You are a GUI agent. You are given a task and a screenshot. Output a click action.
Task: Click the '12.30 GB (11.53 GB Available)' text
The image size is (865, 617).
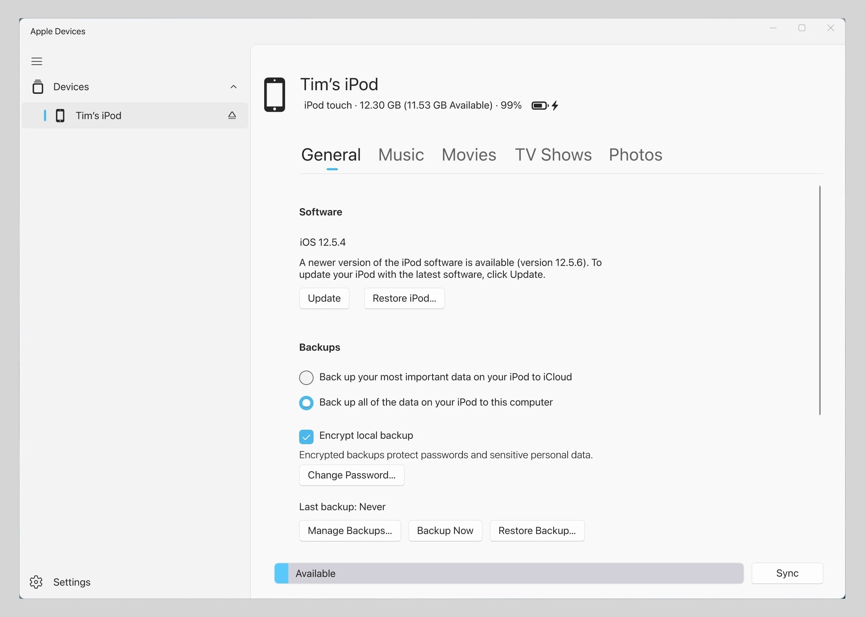426,105
